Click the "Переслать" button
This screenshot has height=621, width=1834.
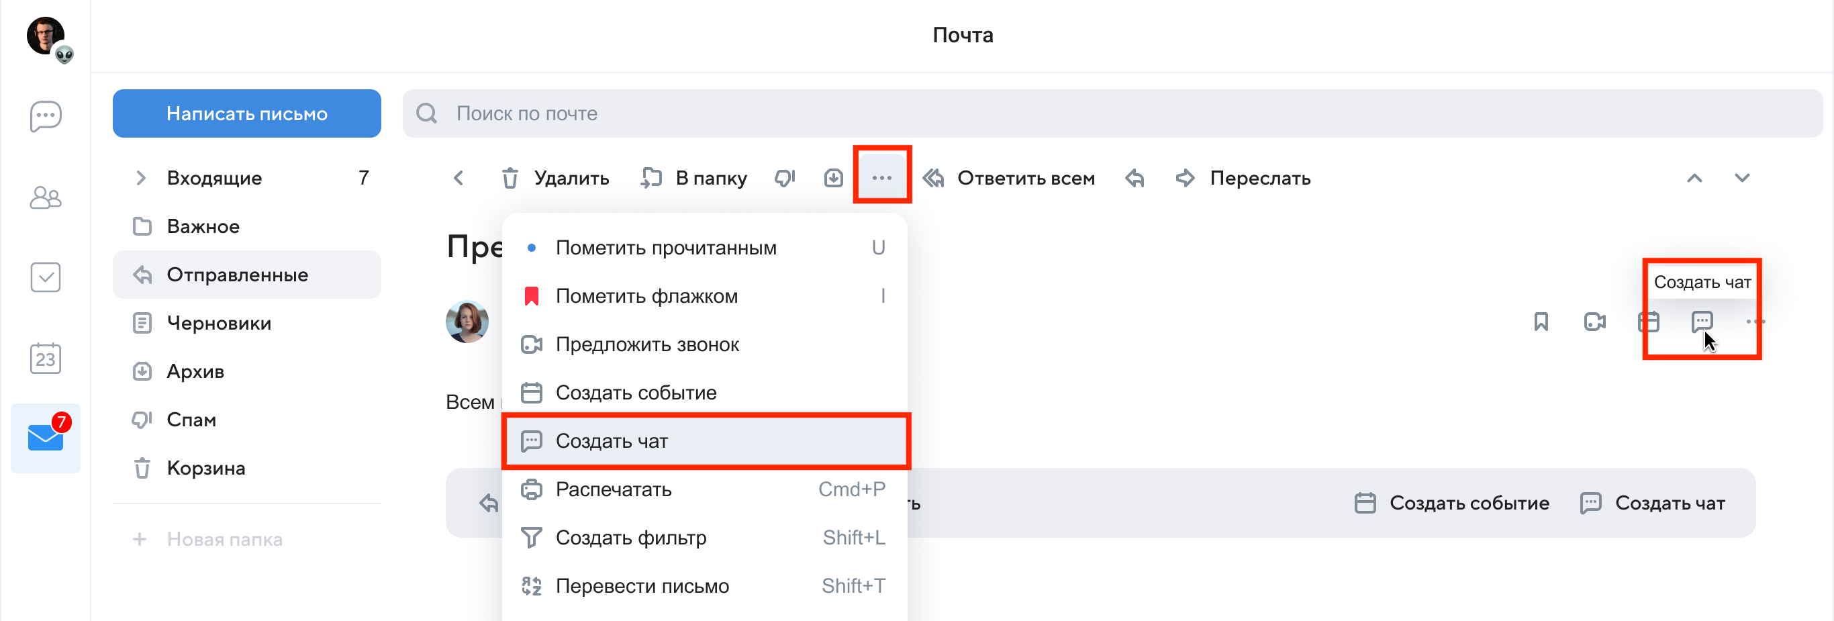tap(1244, 178)
